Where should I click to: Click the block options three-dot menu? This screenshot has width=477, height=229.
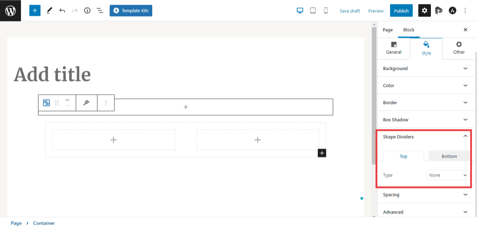coord(106,103)
